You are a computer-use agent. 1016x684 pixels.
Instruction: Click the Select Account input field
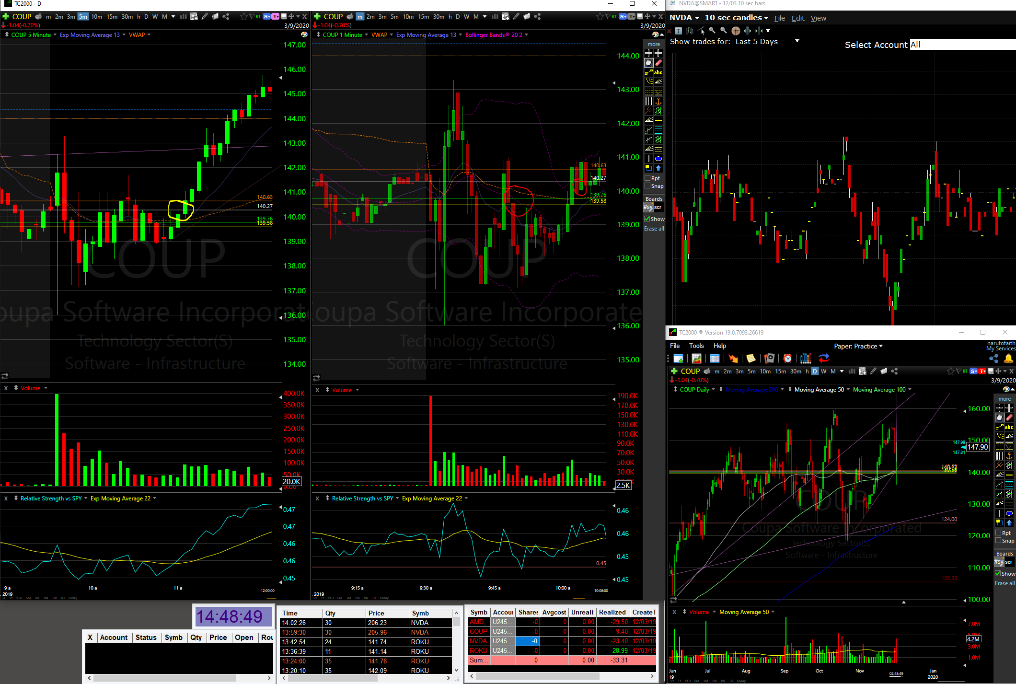coord(962,45)
